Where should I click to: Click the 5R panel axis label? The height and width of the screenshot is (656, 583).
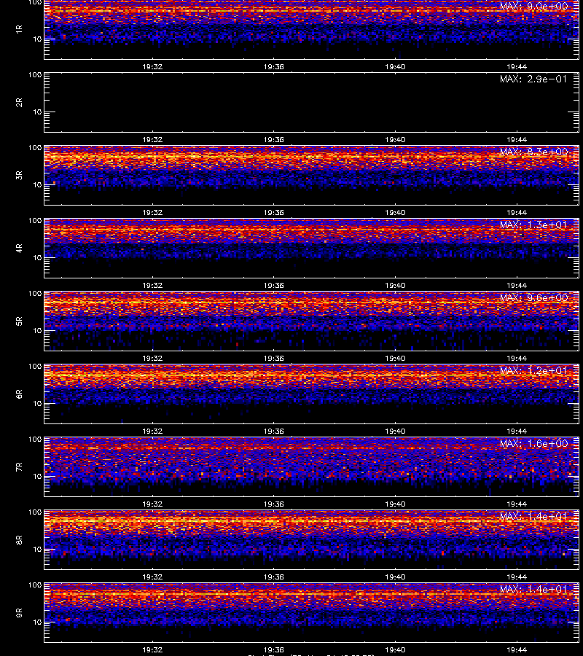[19, 321]
